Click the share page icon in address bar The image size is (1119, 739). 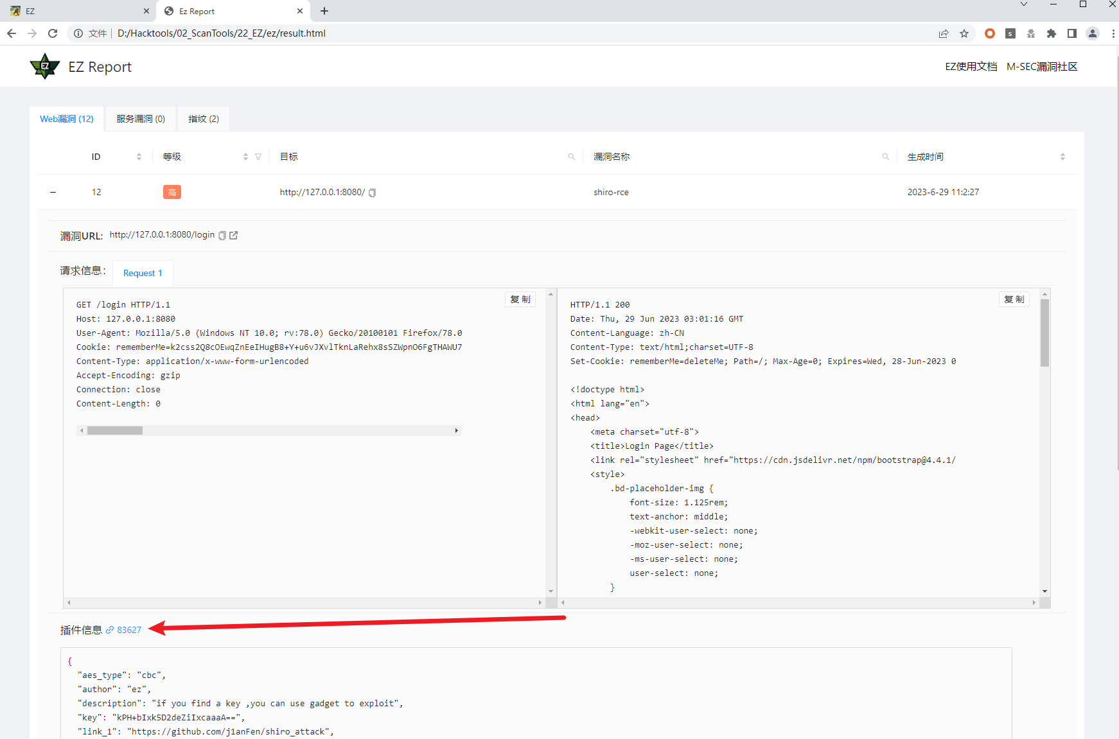pyautogui.click(x=944, y=33)
